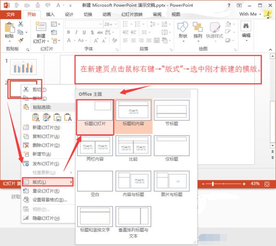Screen dimensions: 276x246
Task: Switch to the 插入 ribbon tab
Action: [x=50, y=14]
